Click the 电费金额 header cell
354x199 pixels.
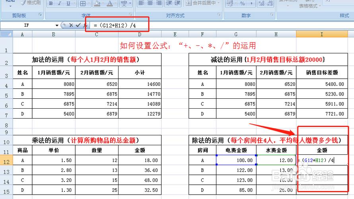tap(236, 150)
